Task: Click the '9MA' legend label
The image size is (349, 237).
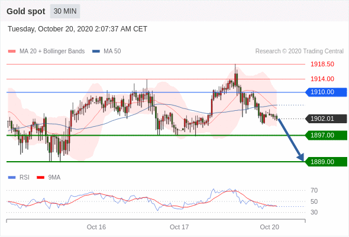Action: 54,178
